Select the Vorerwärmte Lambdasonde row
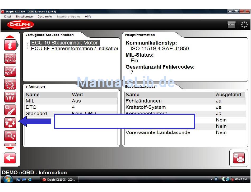Screen dimensions: 251x192 [x=185, y=132]
